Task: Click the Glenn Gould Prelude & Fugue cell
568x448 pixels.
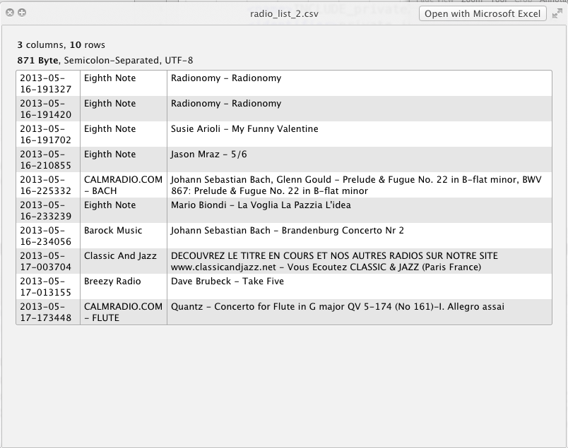Action: (360, 185)
